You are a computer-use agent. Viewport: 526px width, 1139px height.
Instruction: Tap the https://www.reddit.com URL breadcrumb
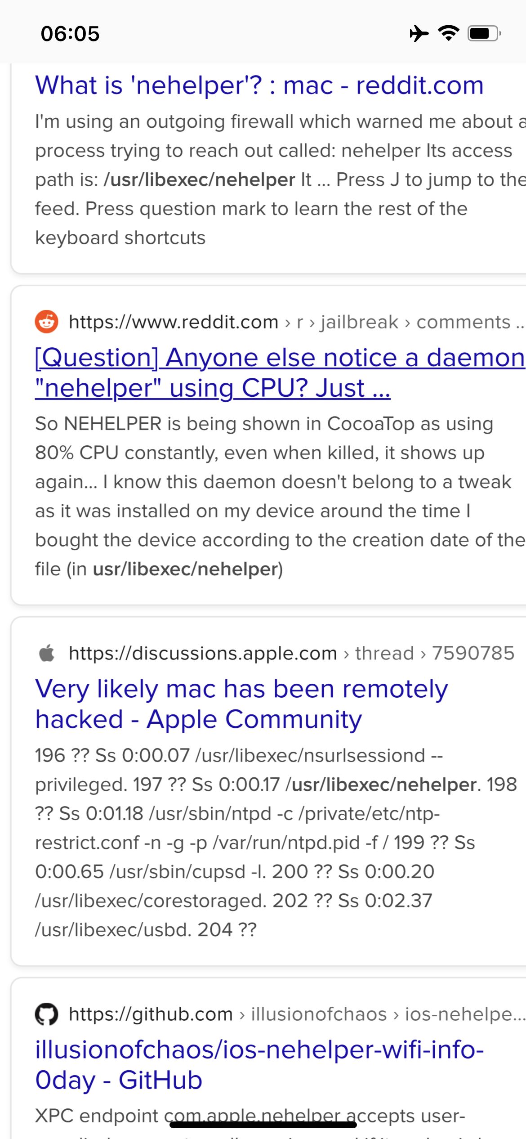(174, 322)
